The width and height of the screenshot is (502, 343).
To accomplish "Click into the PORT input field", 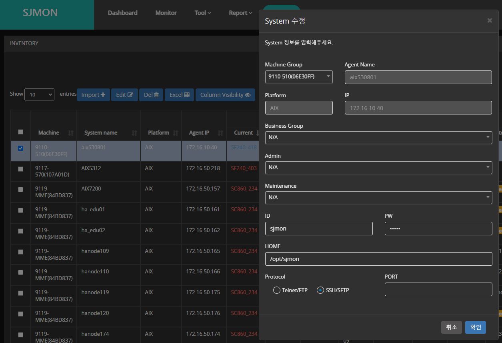I will pyautogui.click(x=438, y=289).
